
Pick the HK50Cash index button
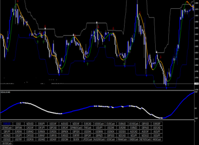(x=157, y=140)
